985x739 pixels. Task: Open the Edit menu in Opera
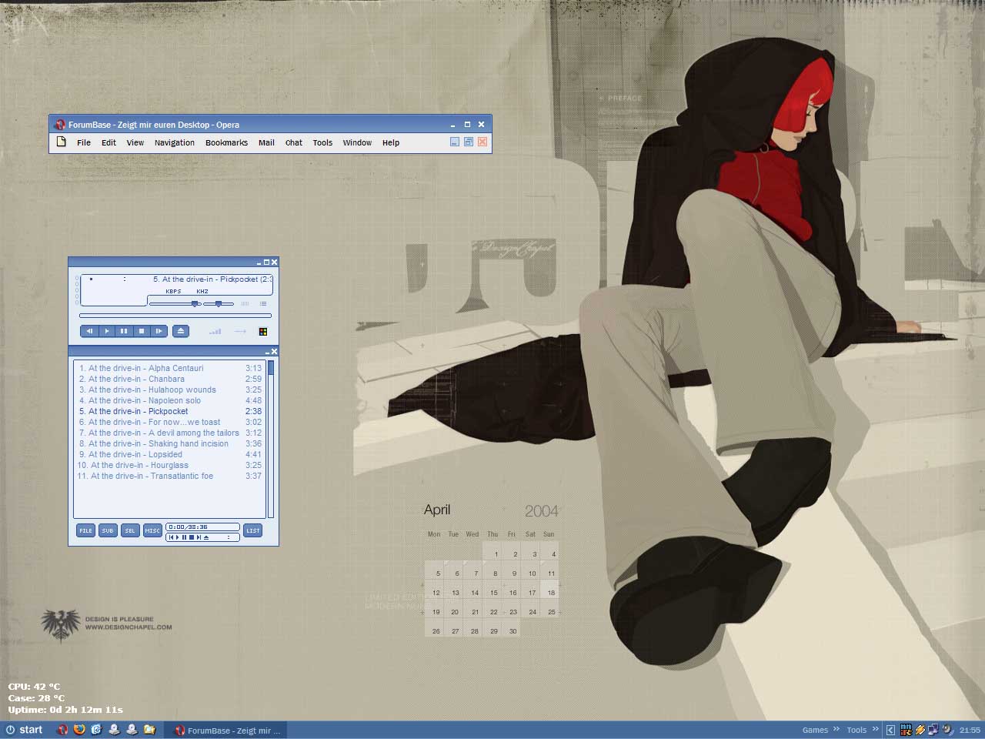[x=109, y=142]
